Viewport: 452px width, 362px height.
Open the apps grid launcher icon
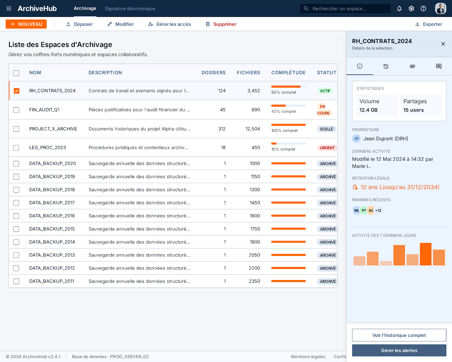tap(9, 8)
